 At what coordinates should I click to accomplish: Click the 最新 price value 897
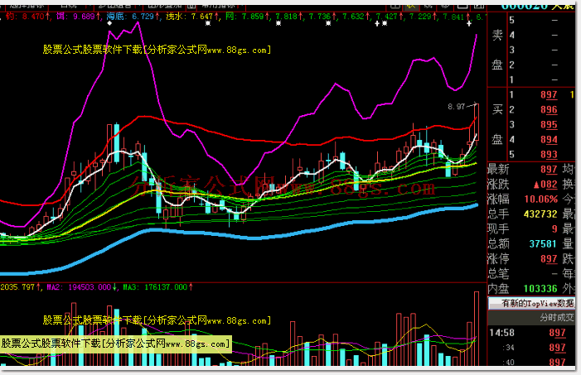point(549,170)
